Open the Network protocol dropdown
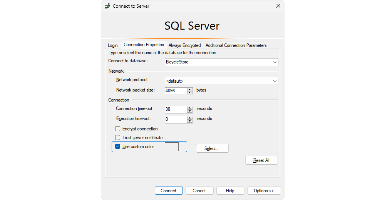The width and height of the screenshot is (385, 200). [221, 81]
